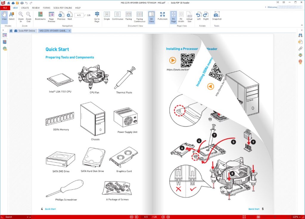
Task: Open the page thumbnails panel in left sidebar
Action: [x=5, y=35]
